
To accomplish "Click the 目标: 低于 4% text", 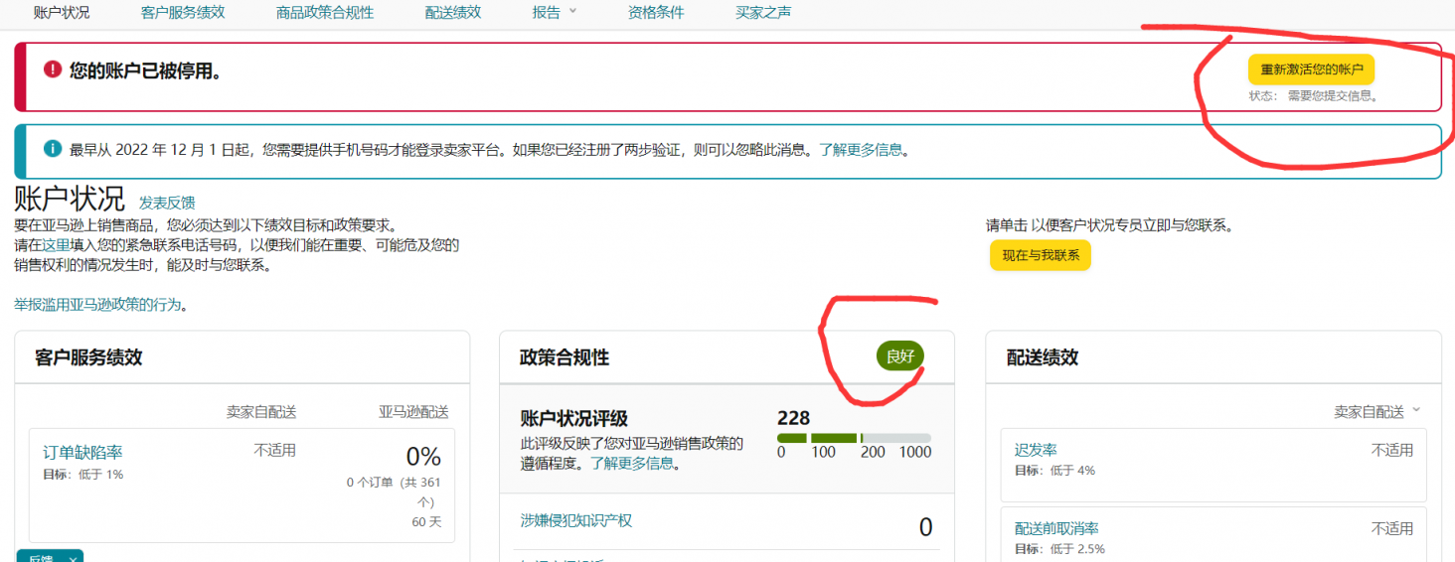I will 1054,470.
